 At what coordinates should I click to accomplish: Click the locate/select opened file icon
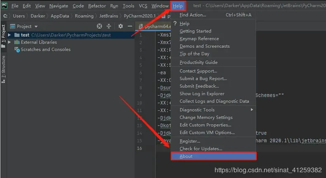click(99, 26)
